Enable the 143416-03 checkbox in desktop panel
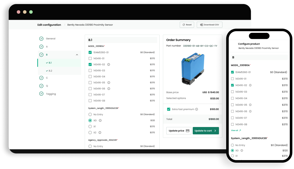The width and height of the screenshot is (294, 169). (90, 71)
